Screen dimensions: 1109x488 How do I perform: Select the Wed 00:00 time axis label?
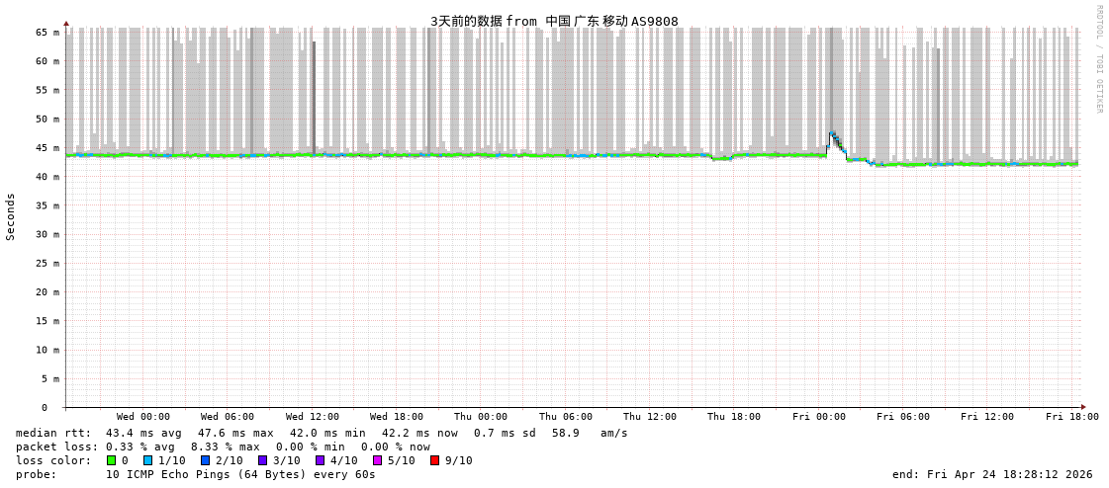coord(142,417)
